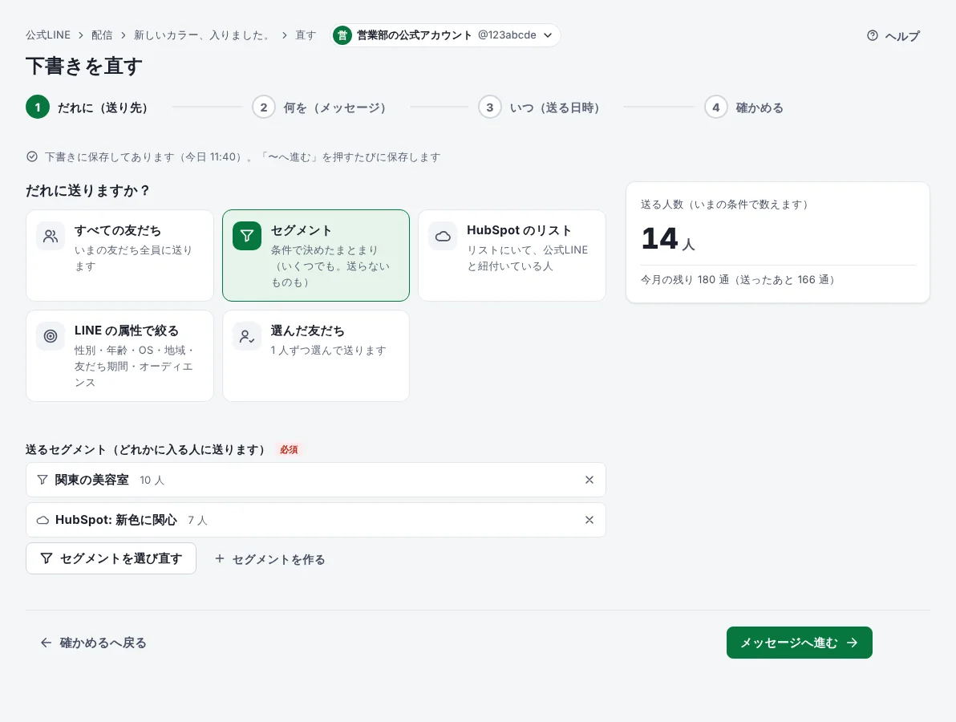Proceed with メッセージへ進む button
This screenshot has width=956, height=722.
pyautogui.click(x=800, y=643)
